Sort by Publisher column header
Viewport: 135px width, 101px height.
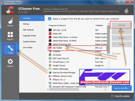[100, 25]
